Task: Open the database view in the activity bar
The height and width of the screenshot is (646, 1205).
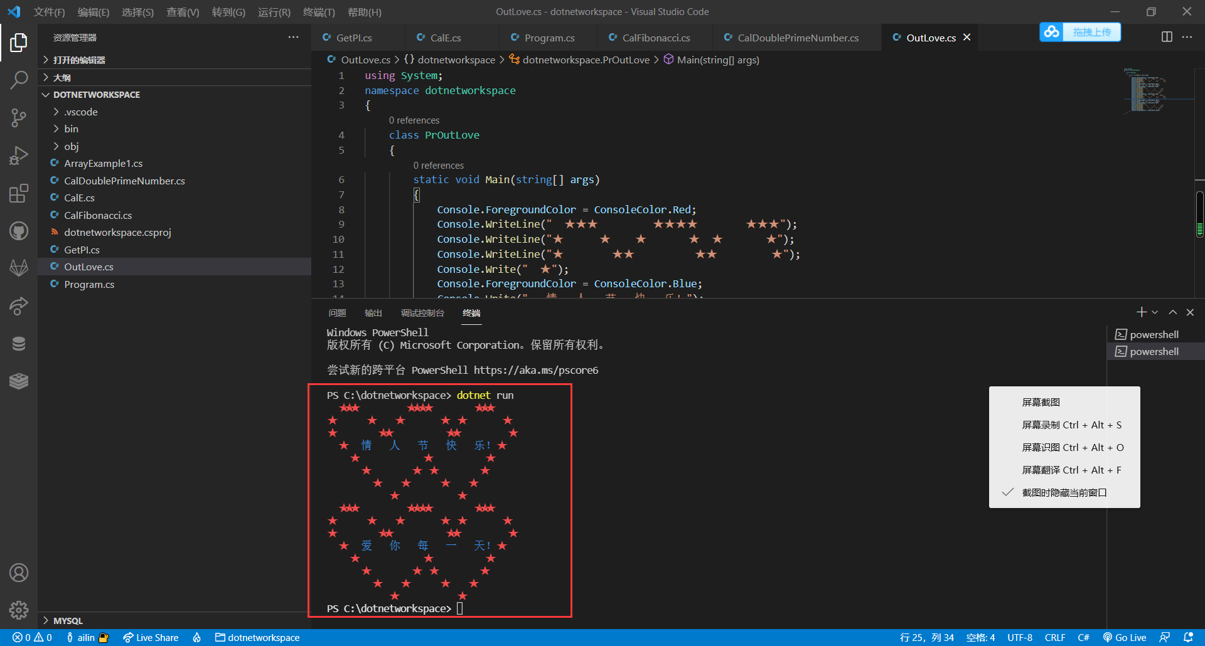Action: tap(19, 343)
